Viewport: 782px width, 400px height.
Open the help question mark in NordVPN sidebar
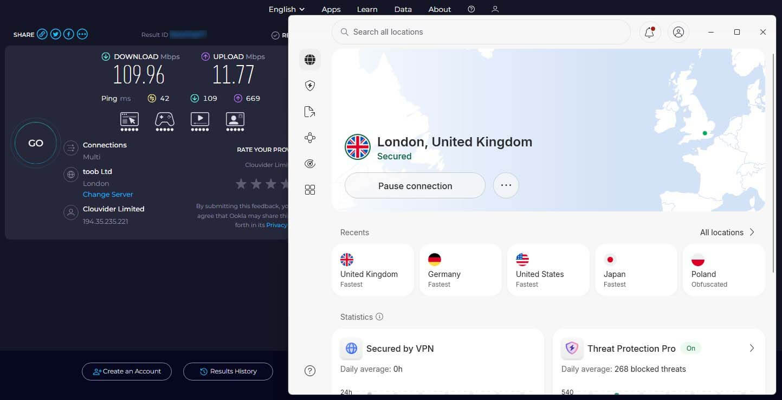[x=310, y=371]
